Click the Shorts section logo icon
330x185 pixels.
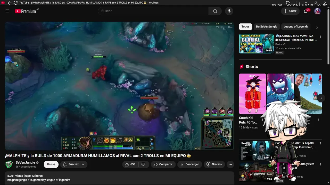click(x=242, y=67)
